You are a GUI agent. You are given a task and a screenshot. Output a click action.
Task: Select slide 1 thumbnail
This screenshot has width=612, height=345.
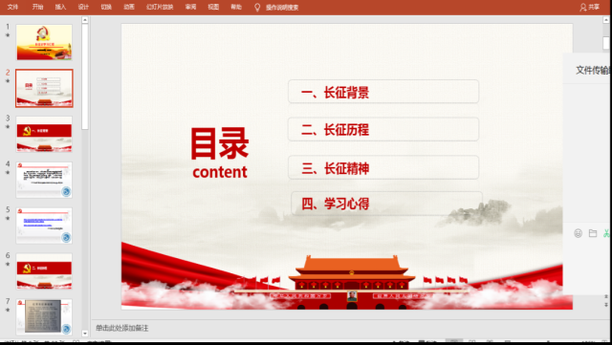(x=44, y=42)
